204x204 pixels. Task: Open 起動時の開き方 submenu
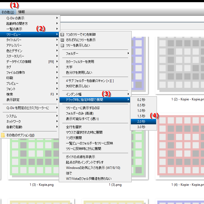click(x=30, y=24)
